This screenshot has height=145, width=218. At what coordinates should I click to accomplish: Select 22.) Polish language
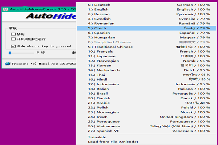pos(146,108)
